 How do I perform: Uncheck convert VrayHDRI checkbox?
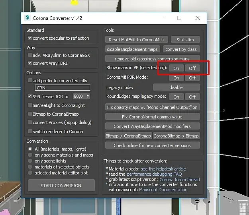[x=30, y=63]
